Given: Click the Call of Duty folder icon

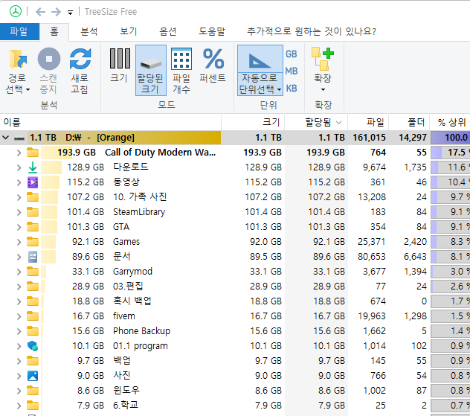Looking at the screenshot, I should pyautogui.click(x=33, y=153).
